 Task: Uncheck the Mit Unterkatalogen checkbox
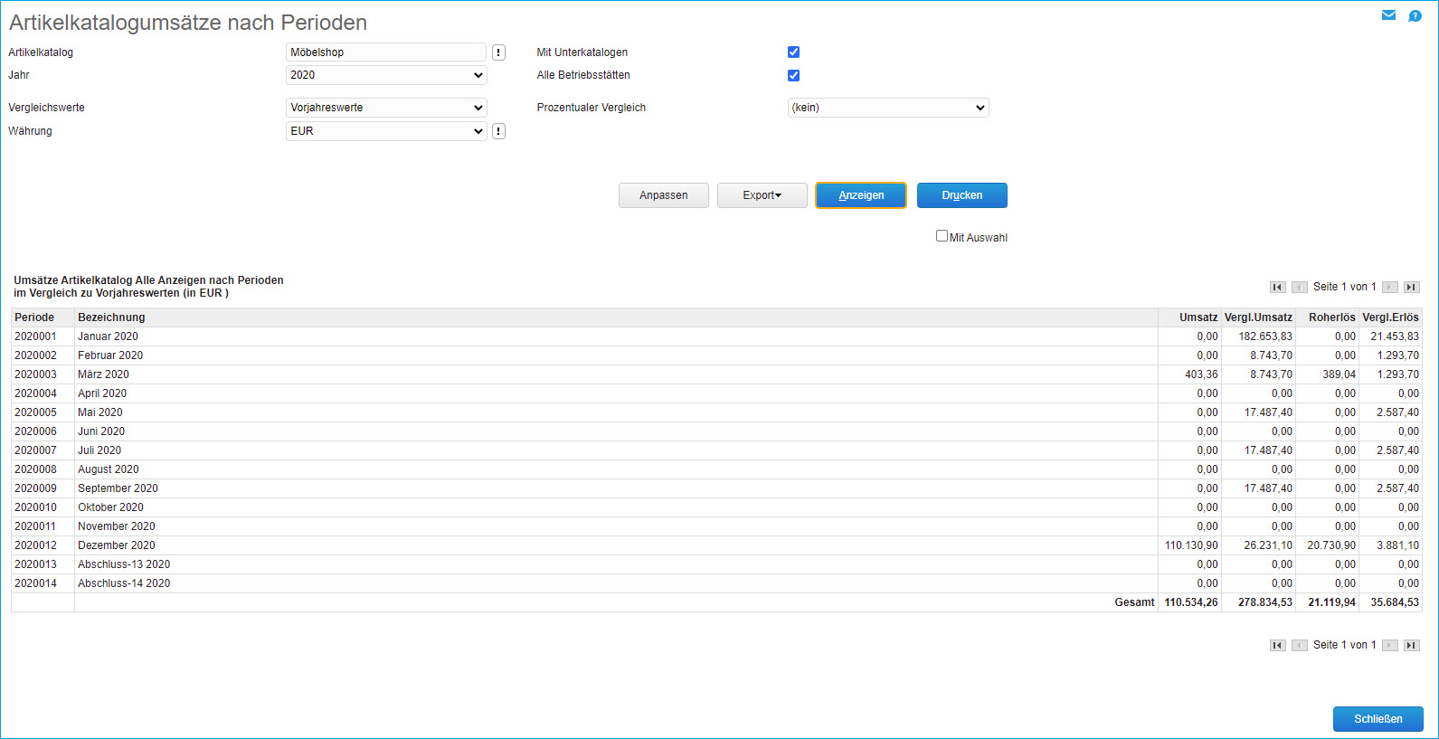[x=793, y=52]
